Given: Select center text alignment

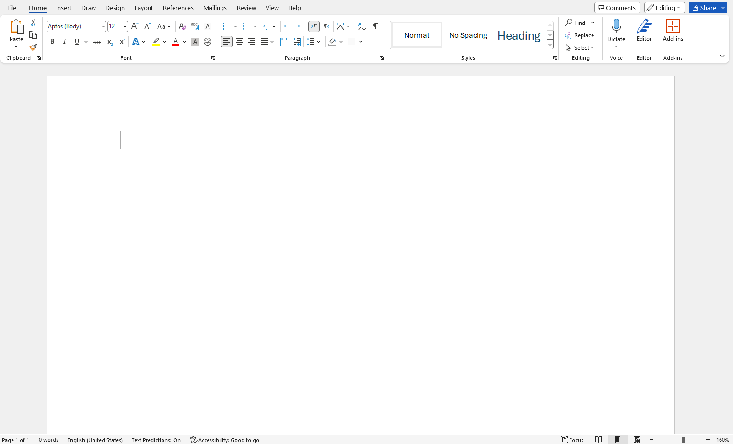Looking at the screenshot, I should tap(239, 42).
